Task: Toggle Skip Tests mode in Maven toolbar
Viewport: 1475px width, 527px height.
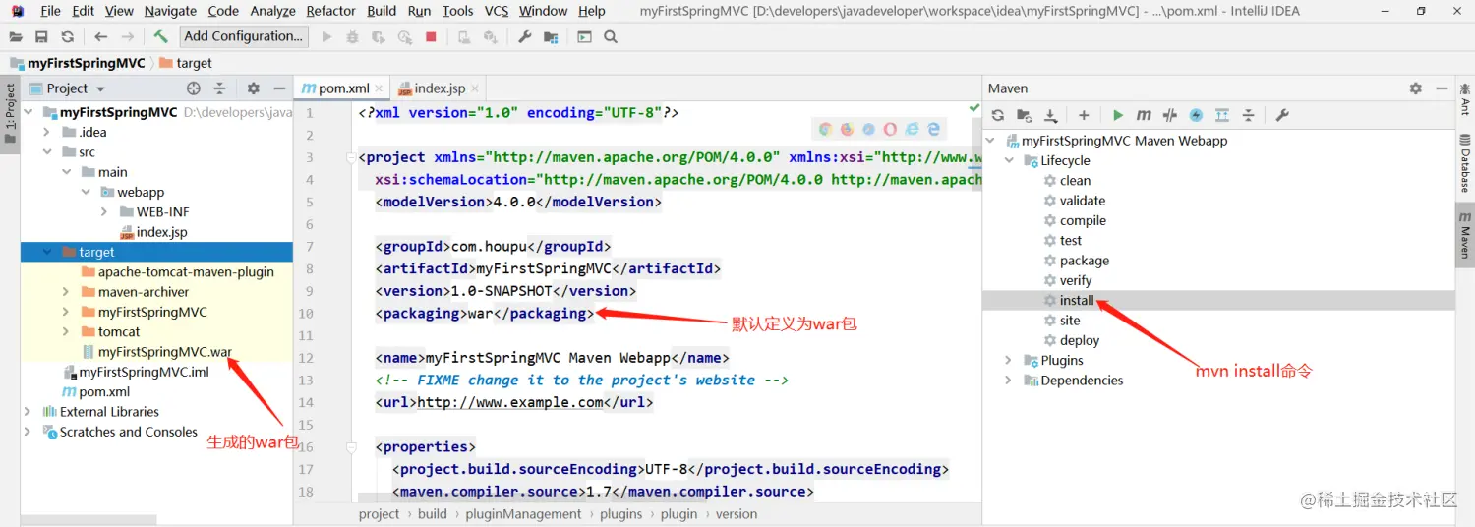Action: (x=1196, y=115)
